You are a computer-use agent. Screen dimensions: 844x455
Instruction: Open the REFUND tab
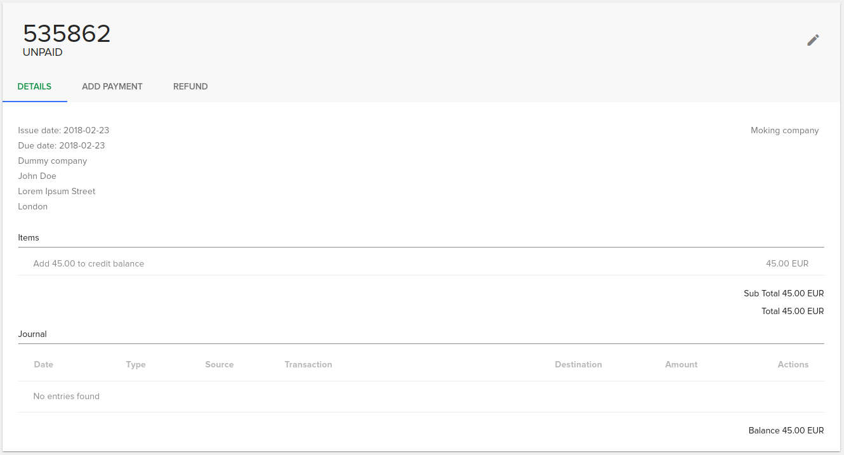190,86
